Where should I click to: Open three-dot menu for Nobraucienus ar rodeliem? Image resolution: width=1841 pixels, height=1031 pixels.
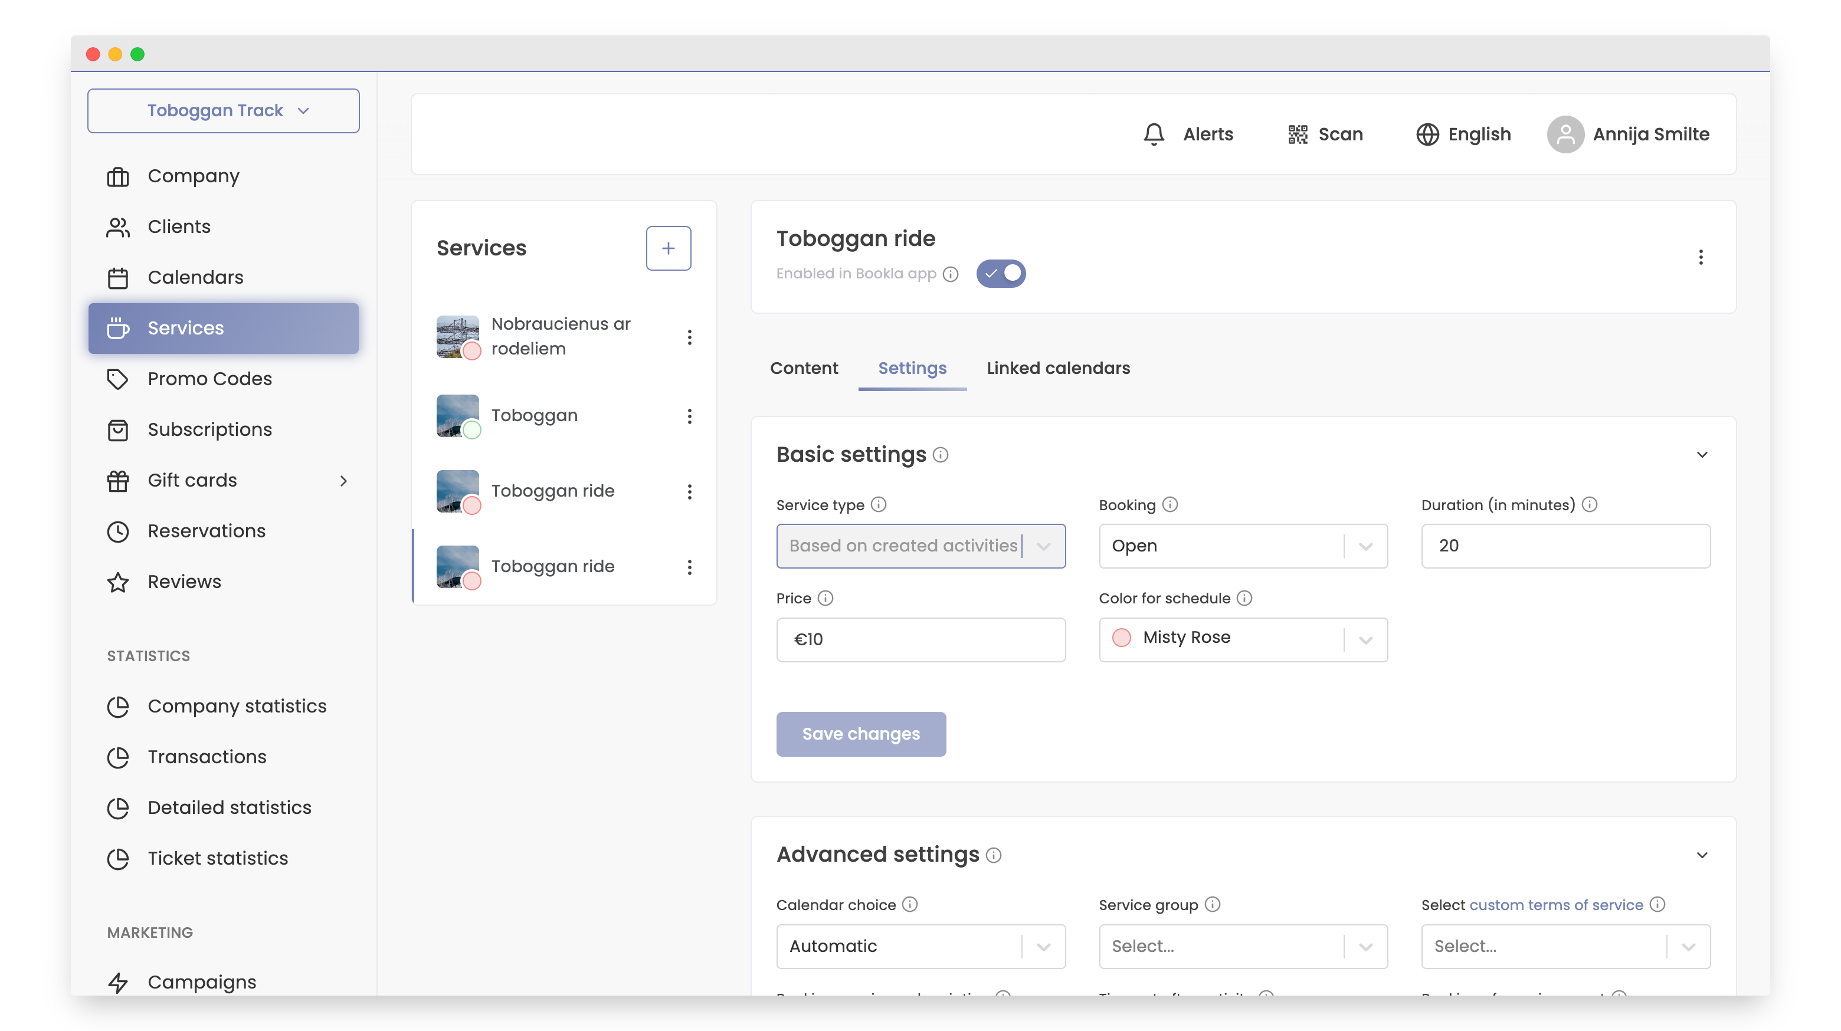(689, 337)
